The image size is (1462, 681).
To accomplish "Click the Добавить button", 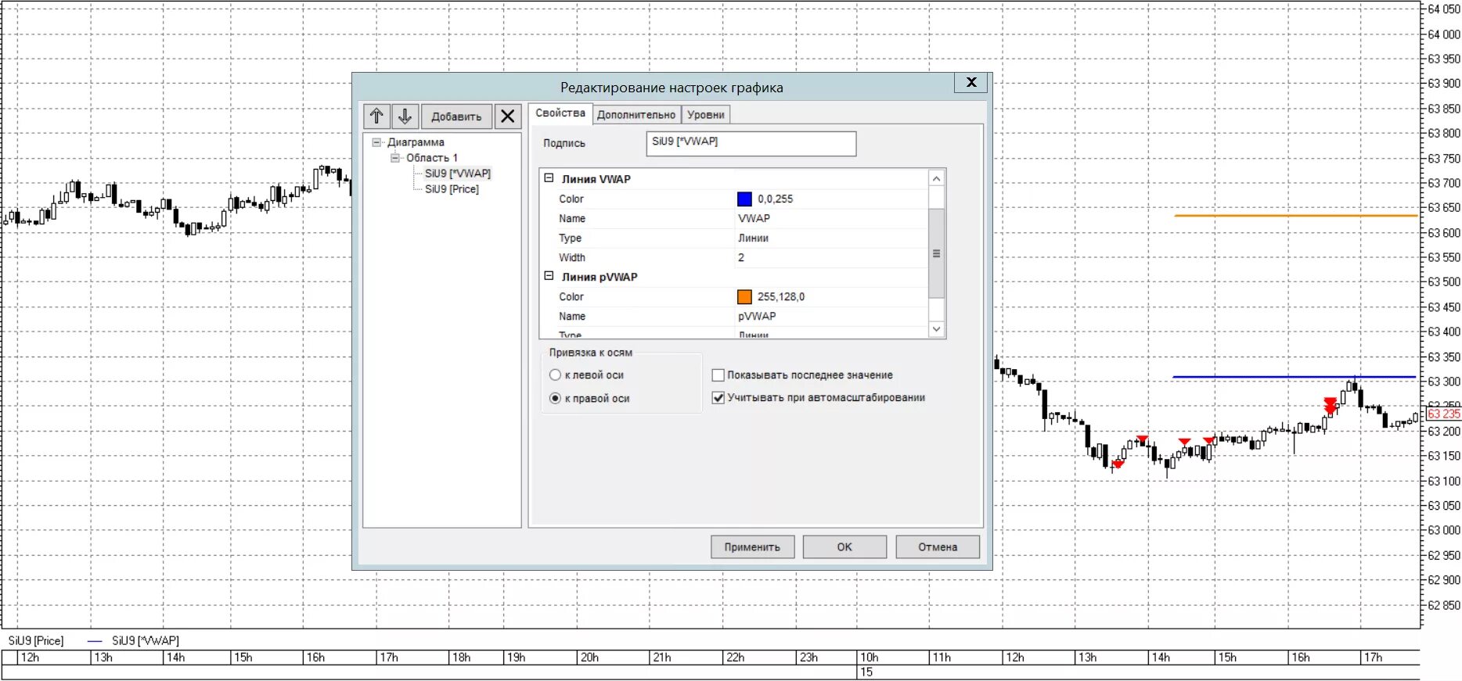I will 456,116.
